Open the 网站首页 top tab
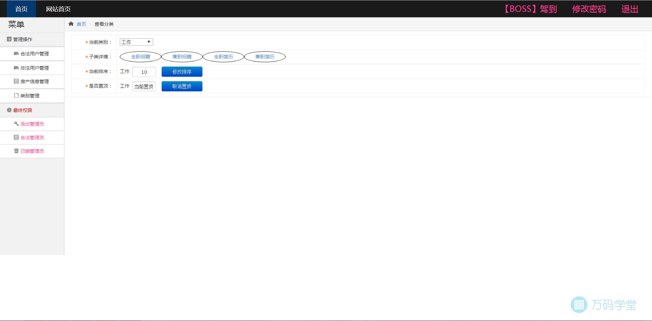The width and height of the screenshot is (652, 321). pyautogui.click(x=58, y=9)
